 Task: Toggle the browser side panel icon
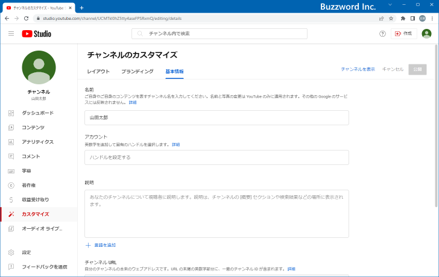(412, 19)
